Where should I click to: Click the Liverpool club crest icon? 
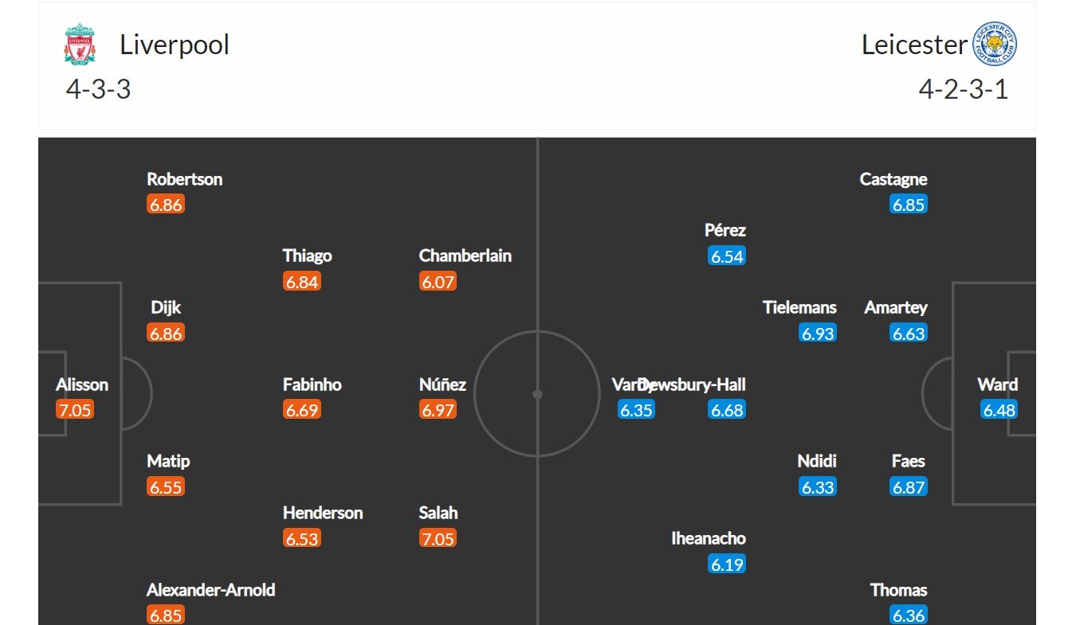[80, 44]
